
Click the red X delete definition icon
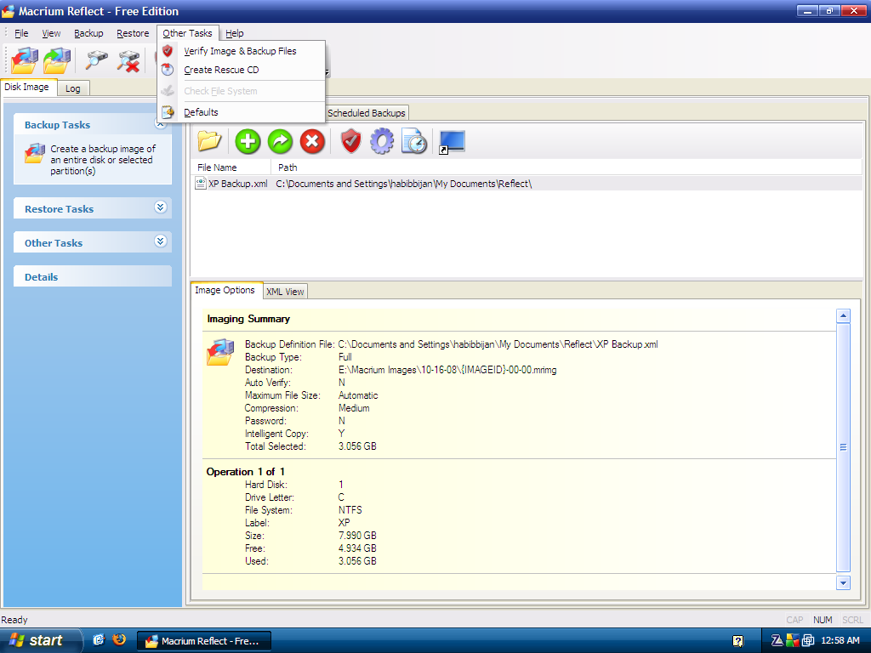[x=313, y=141]
